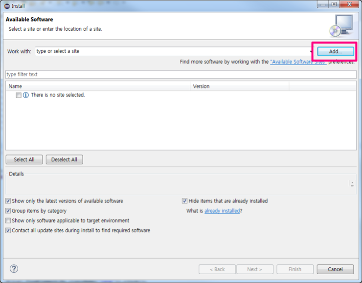The image size is (362, 283).
Task: Sort the list by the Version column header
Action: pos(240,86)
